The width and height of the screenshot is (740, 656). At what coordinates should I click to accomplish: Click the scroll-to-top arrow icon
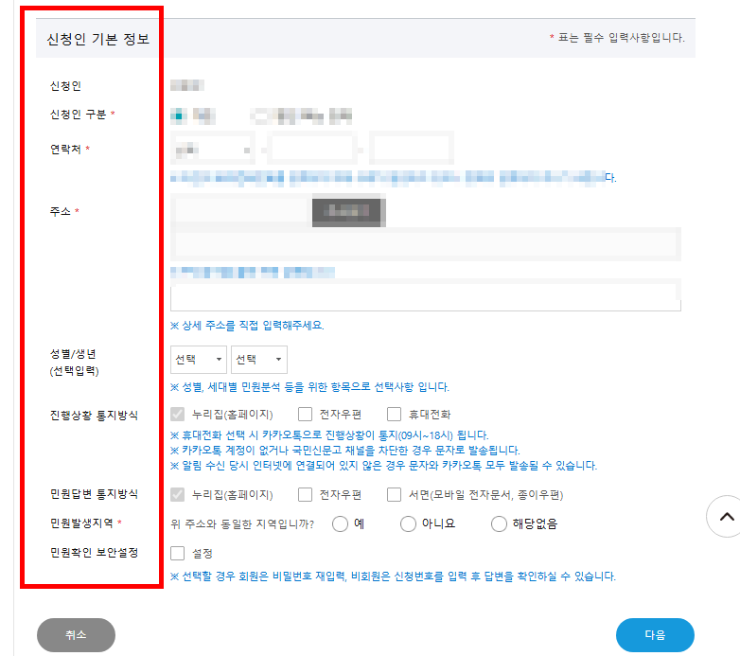(x=726, y=516)
